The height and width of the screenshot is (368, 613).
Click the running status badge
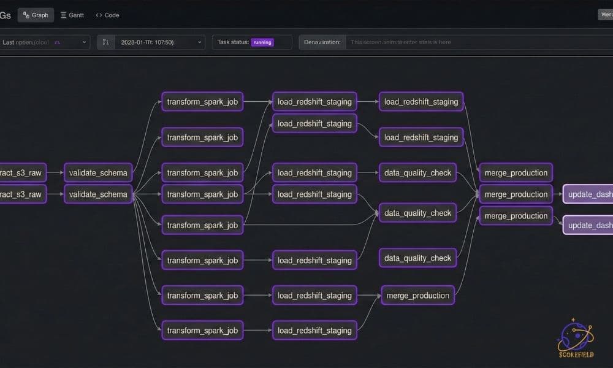(262, 42)
